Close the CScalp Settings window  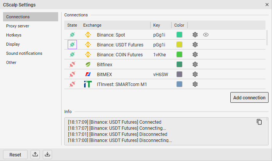(267, 5)
